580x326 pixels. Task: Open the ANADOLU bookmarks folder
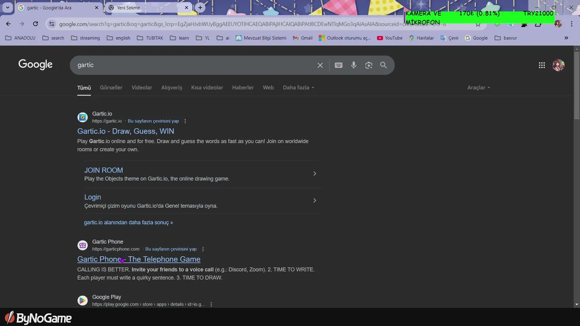[x=20, y=38]
